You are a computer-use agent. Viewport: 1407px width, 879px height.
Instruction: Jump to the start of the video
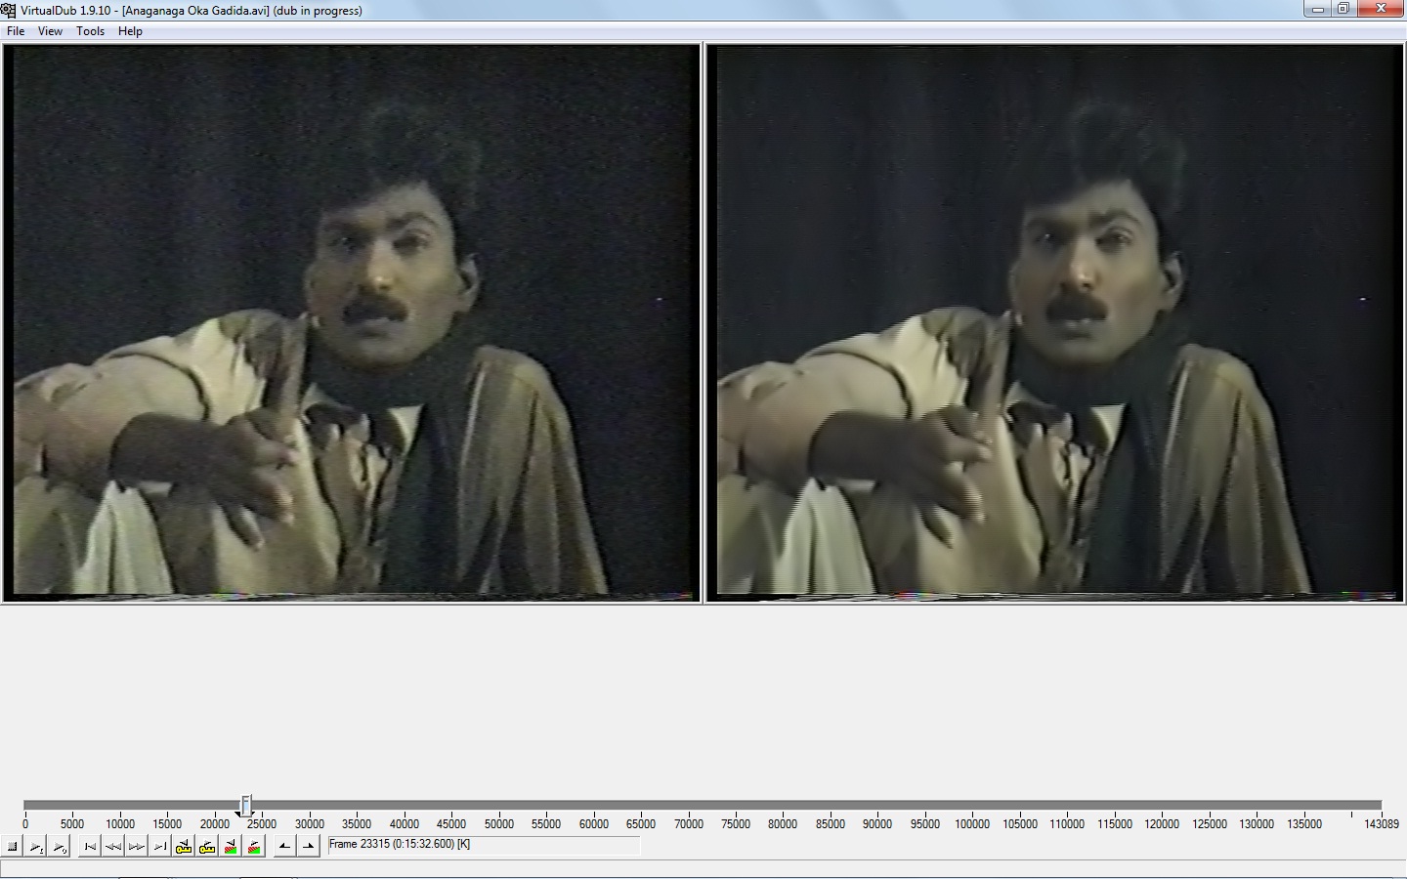coord(90,847)
